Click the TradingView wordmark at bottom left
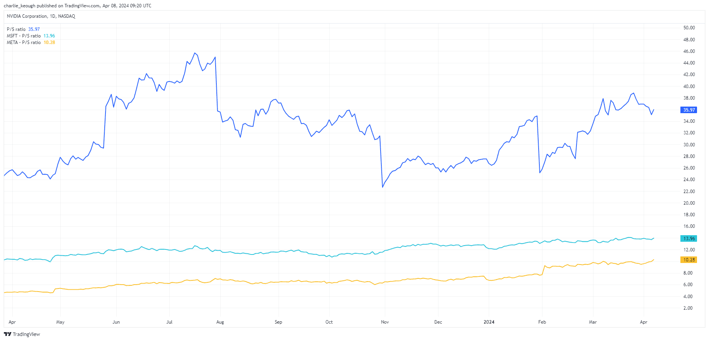 click(26, 334)
